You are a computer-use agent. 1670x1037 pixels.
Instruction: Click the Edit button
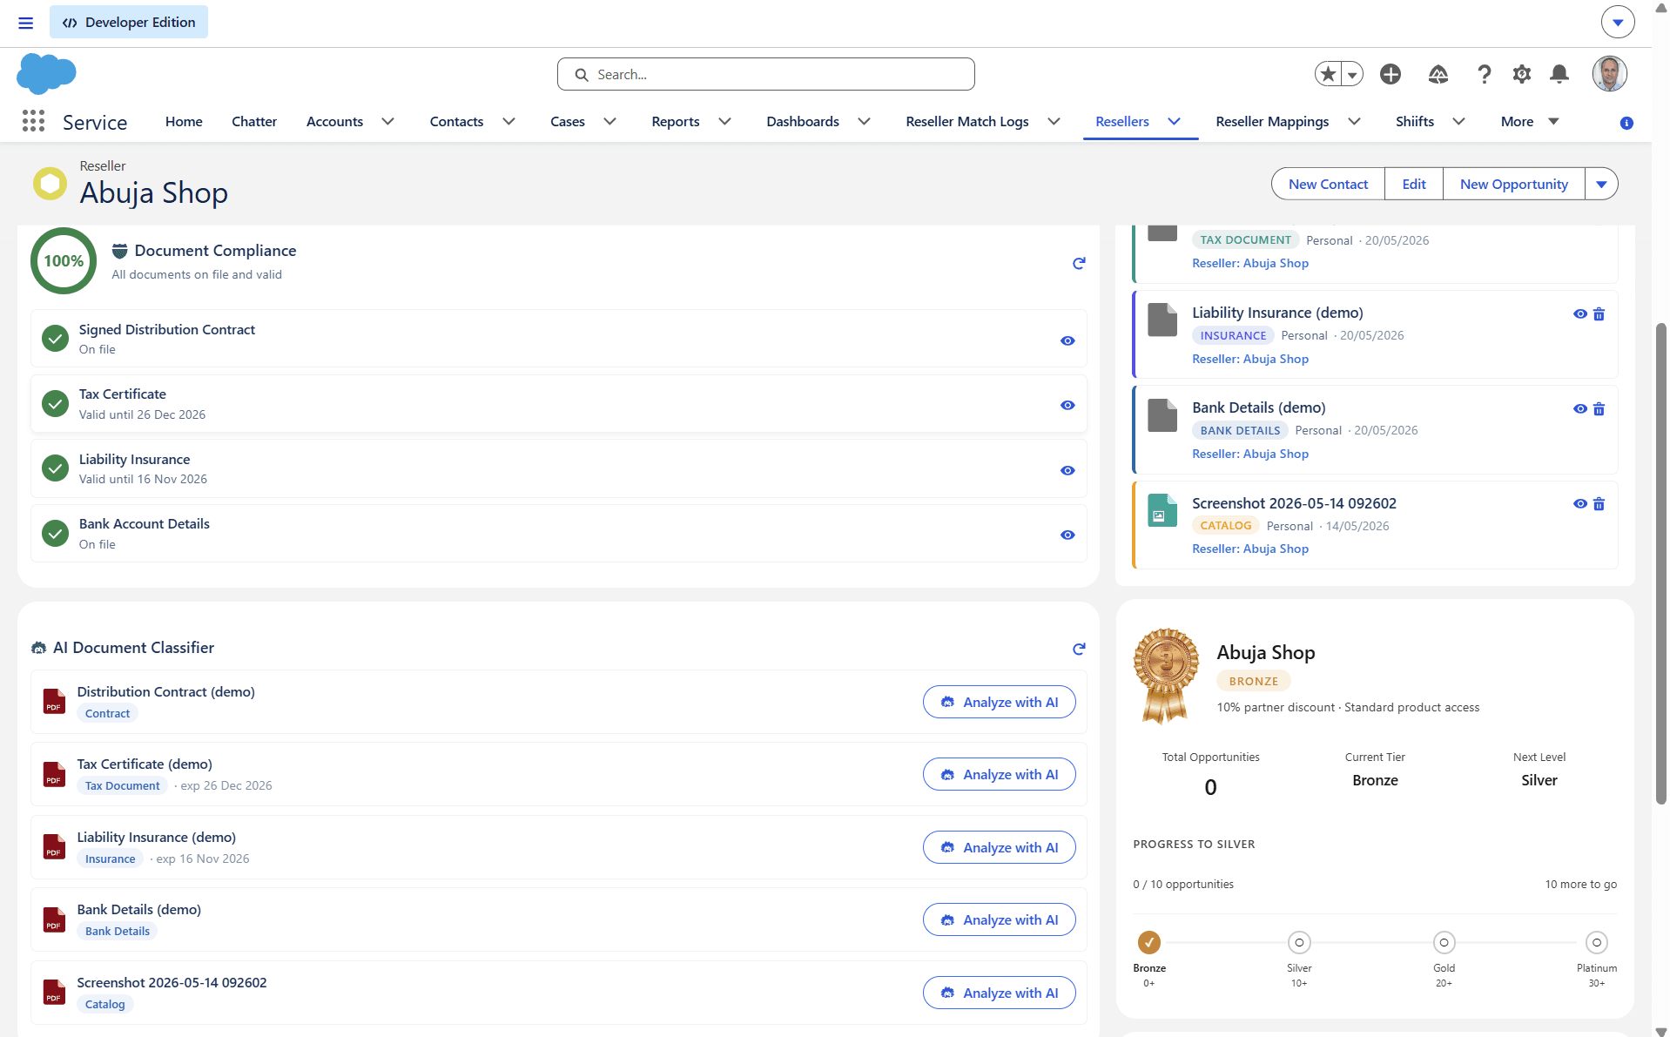tap(1414, 184)
